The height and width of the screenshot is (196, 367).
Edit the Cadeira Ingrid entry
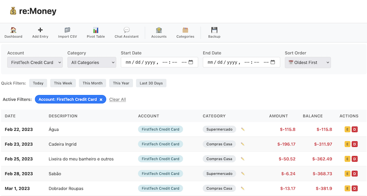347,144
